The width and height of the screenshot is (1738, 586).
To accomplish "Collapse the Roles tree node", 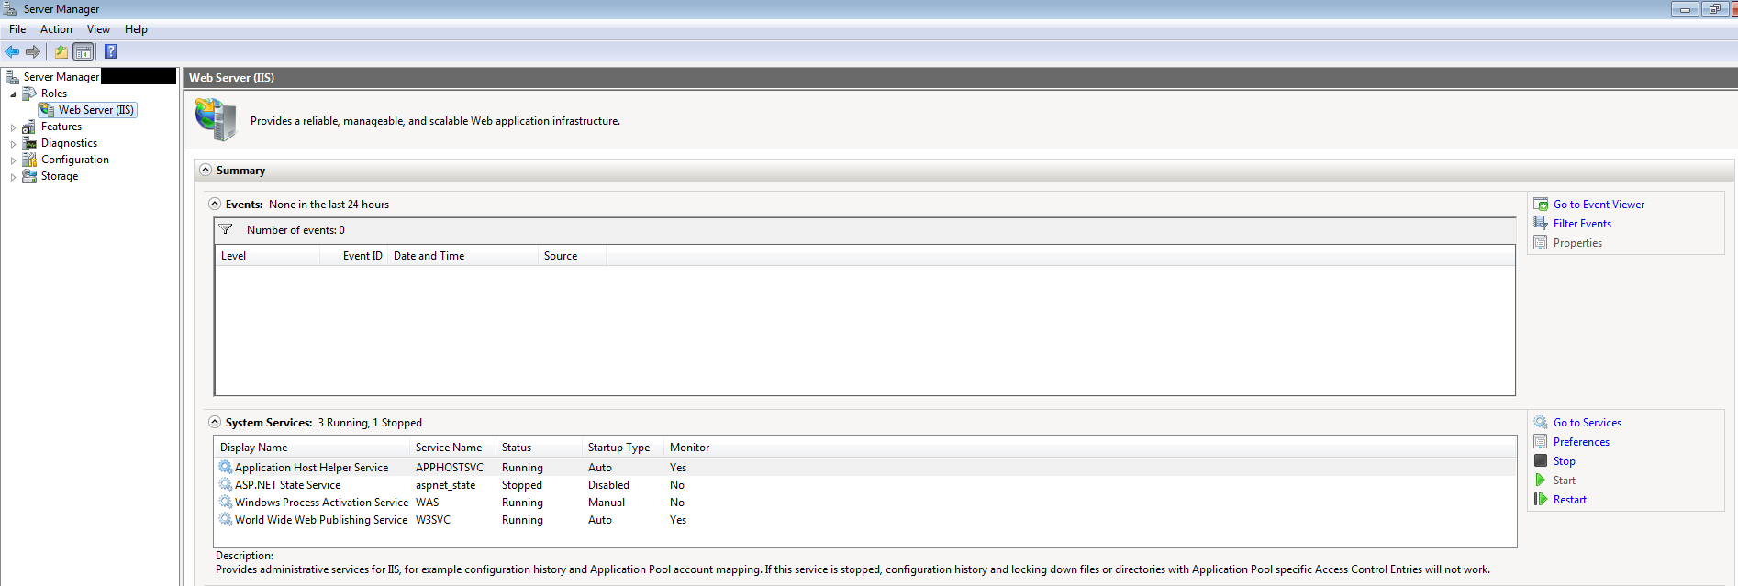I will coord(13,94).
